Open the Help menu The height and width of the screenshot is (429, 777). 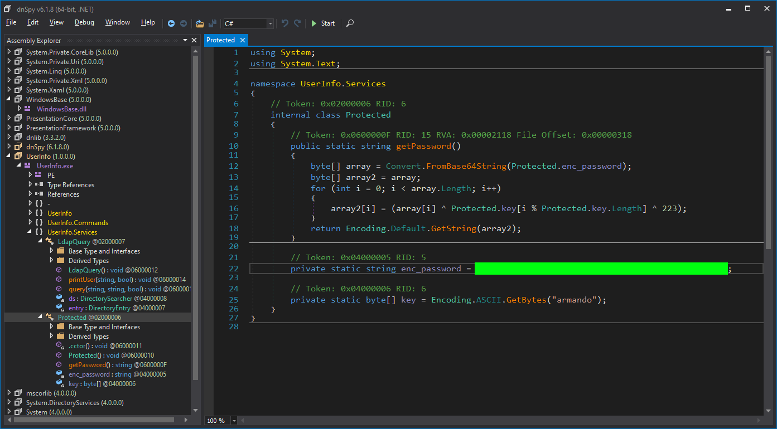coord(148,22)
